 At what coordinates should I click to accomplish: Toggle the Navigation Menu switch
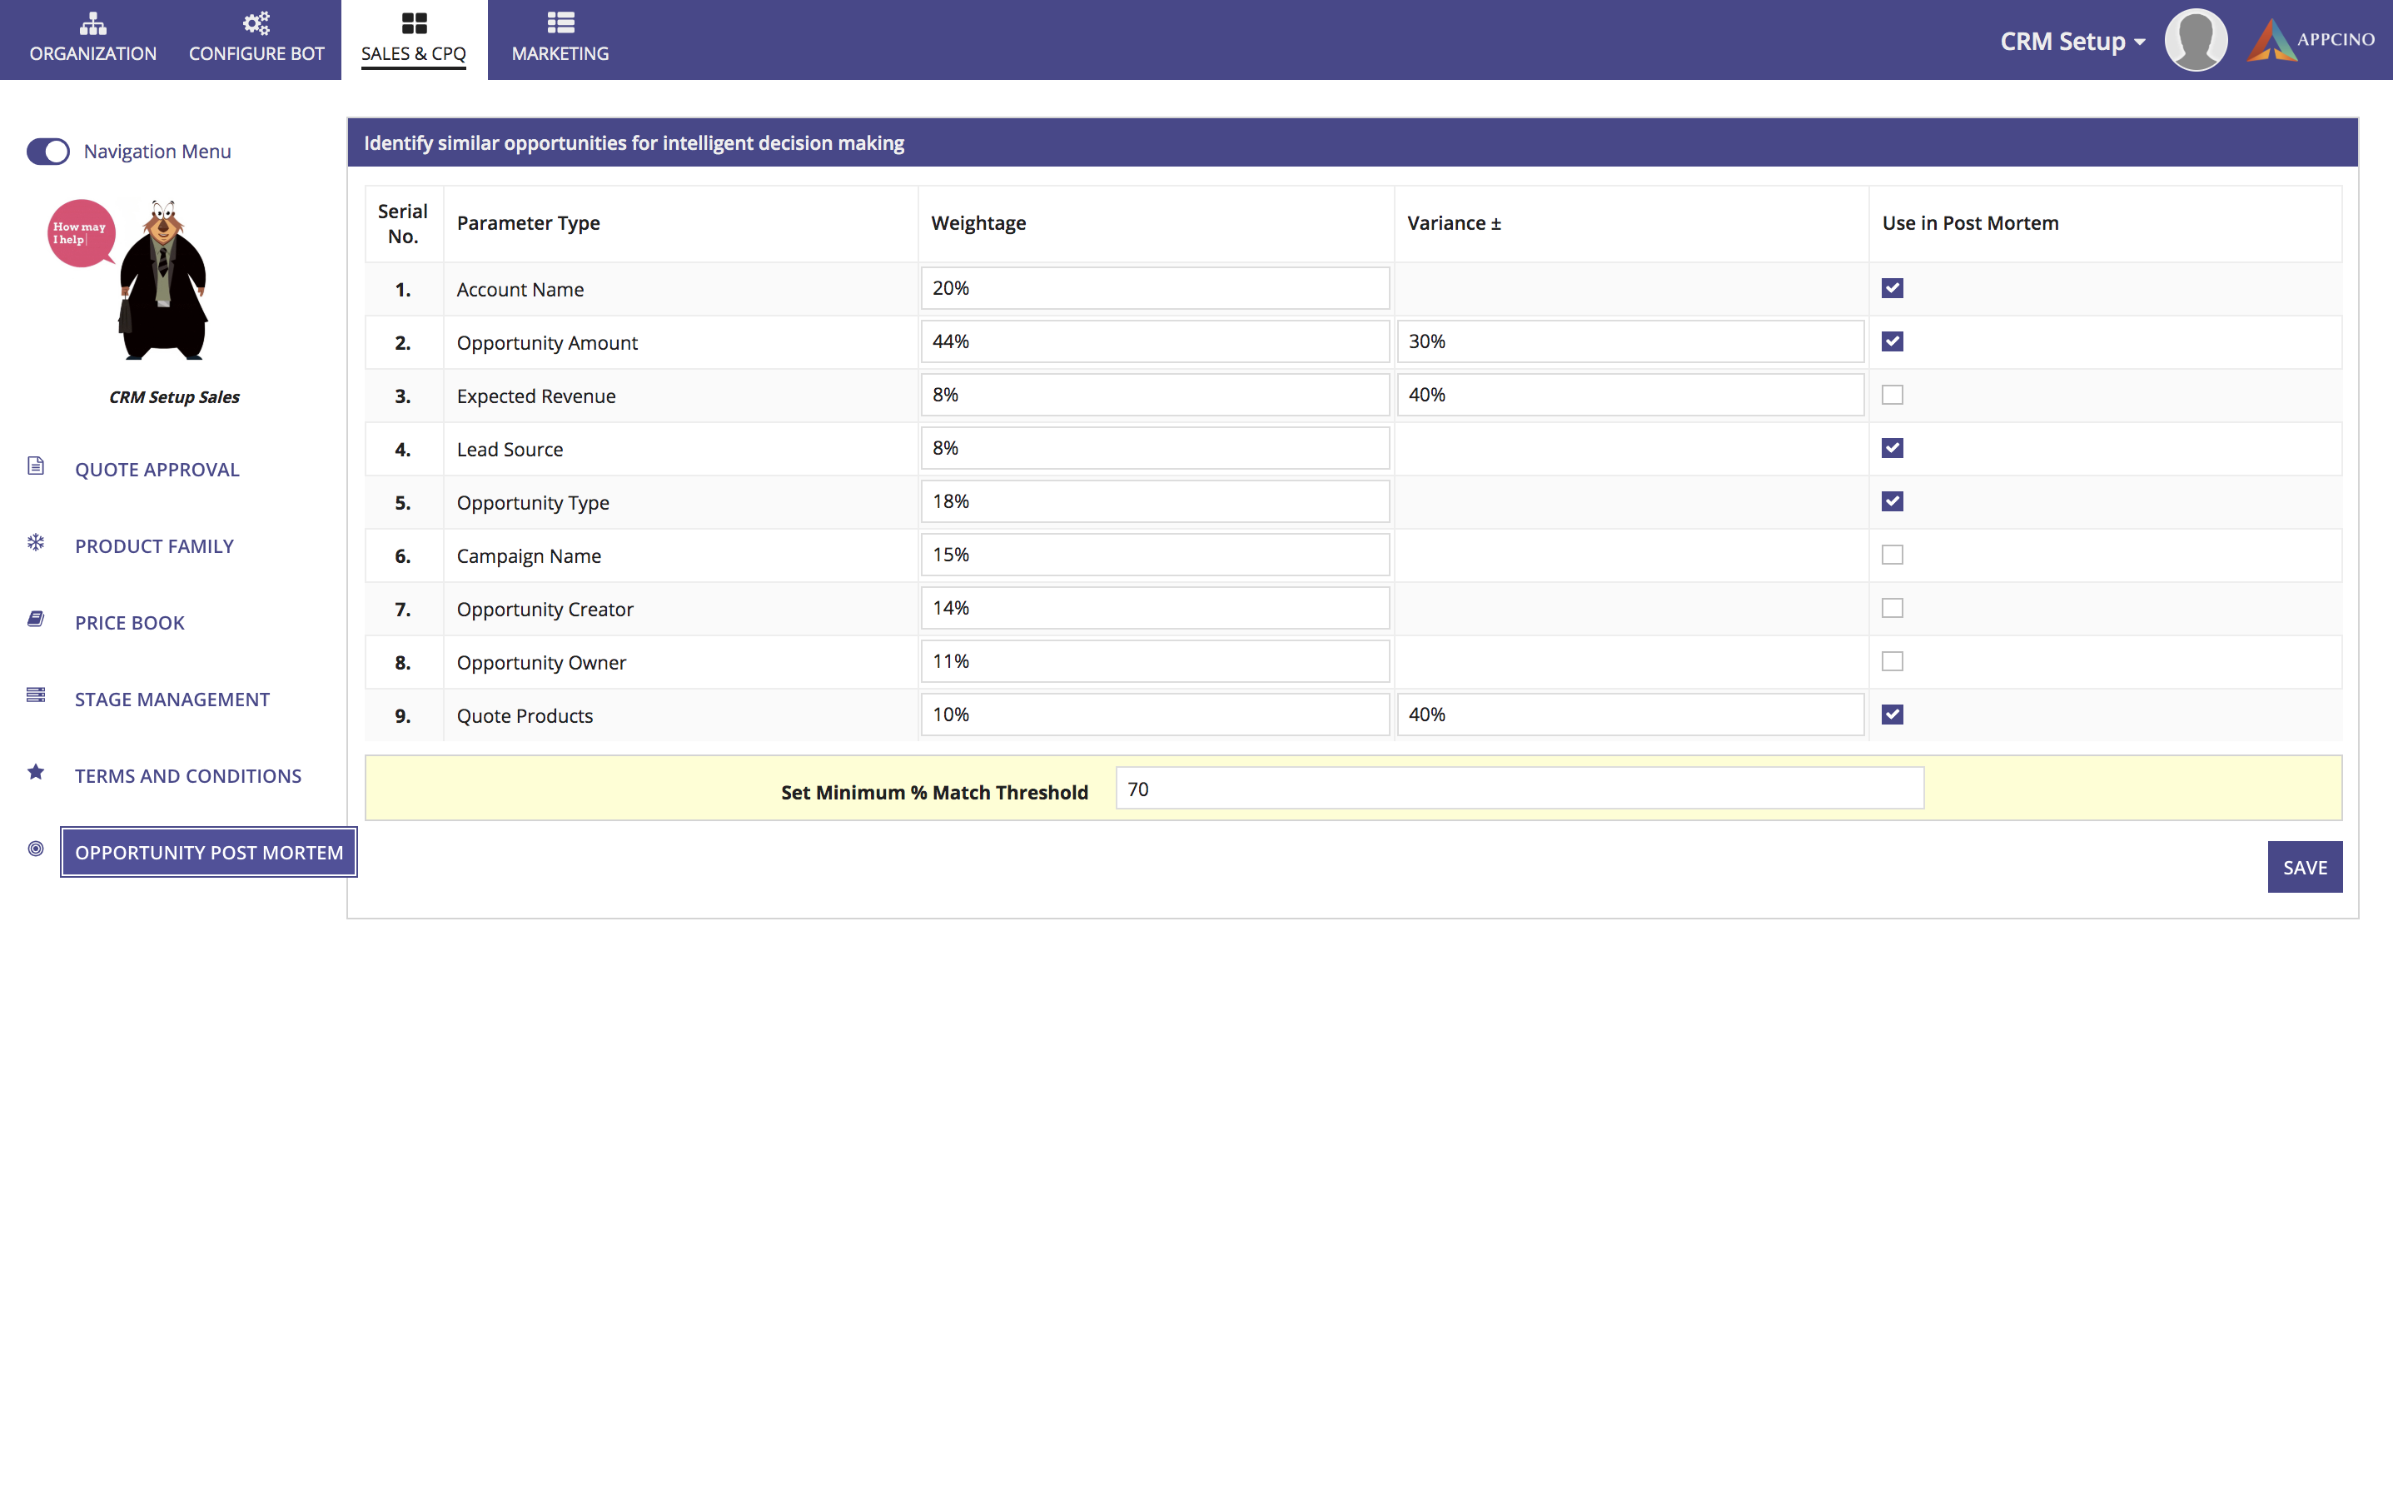pyautogui.click(x=47, y=151)
